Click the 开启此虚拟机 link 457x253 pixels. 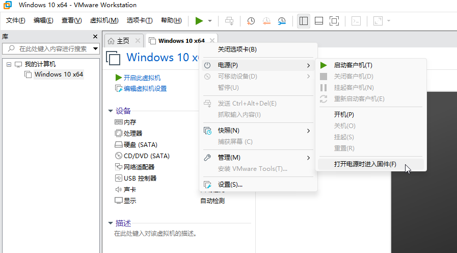(x=142, y=78)
